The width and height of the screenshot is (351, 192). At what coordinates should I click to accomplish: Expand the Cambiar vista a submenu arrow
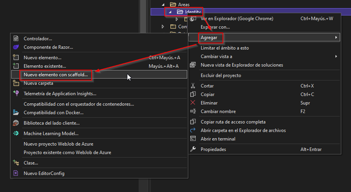point(336,56)
